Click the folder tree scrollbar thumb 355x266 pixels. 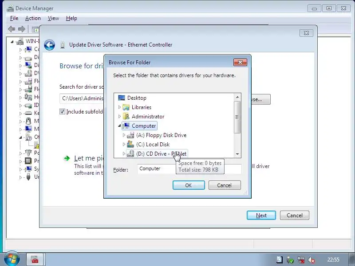point(237,117)
